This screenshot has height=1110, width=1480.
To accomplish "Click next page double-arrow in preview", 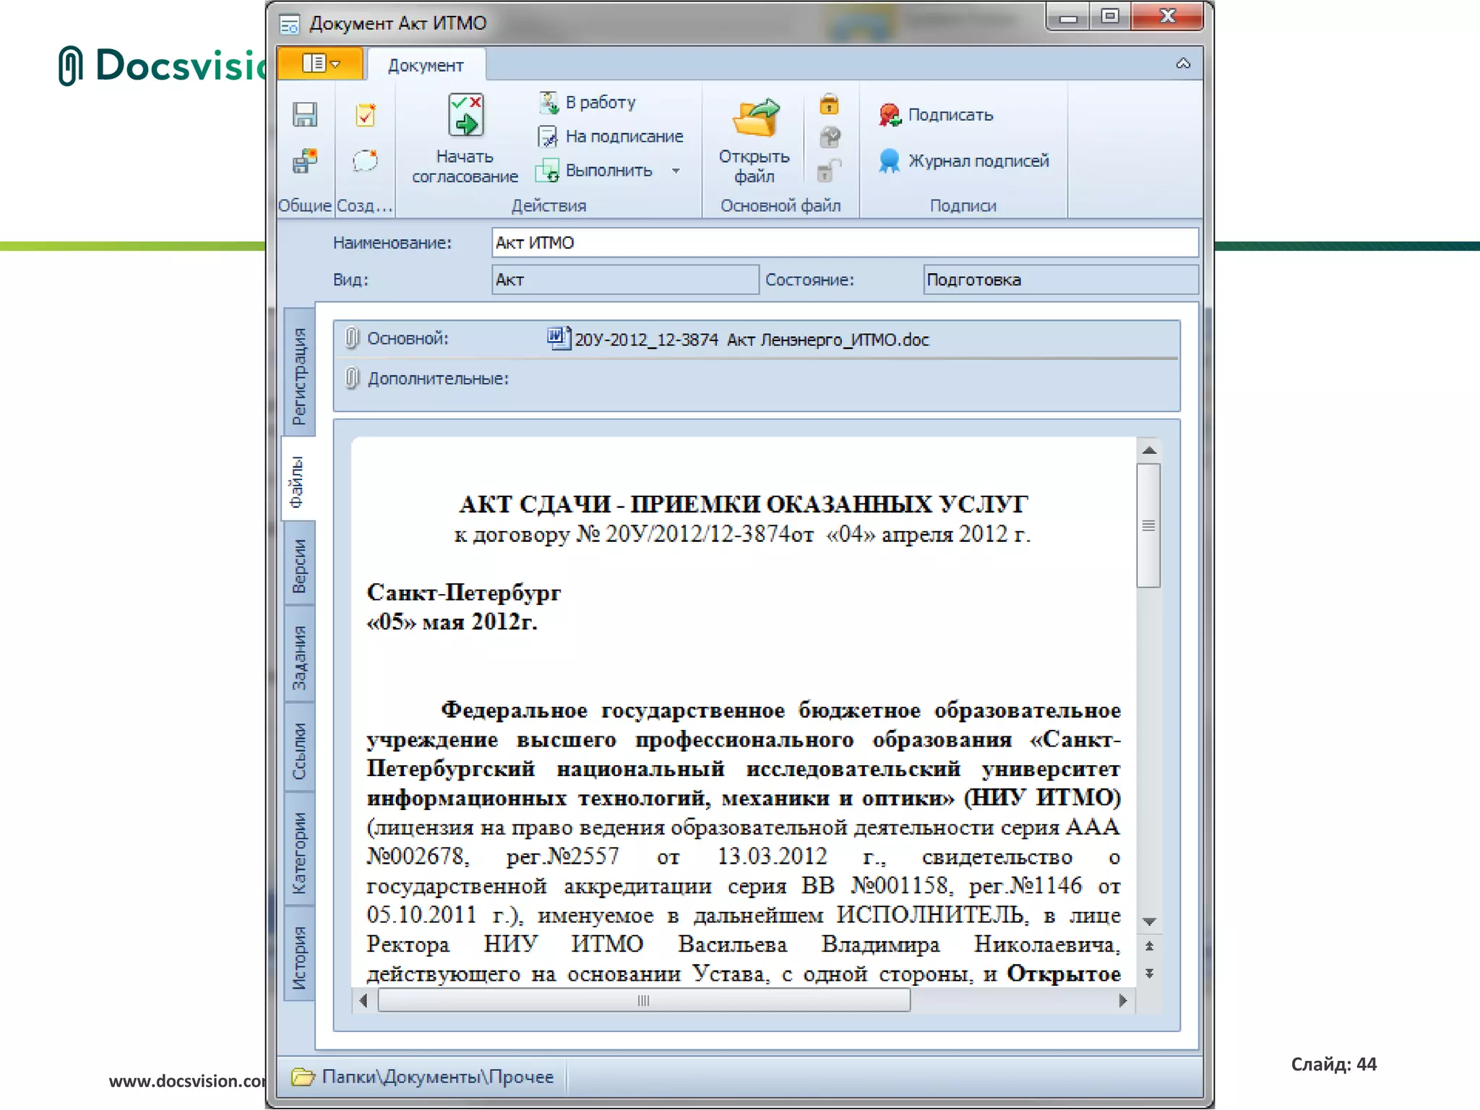I will click(x=1150, y=973).
